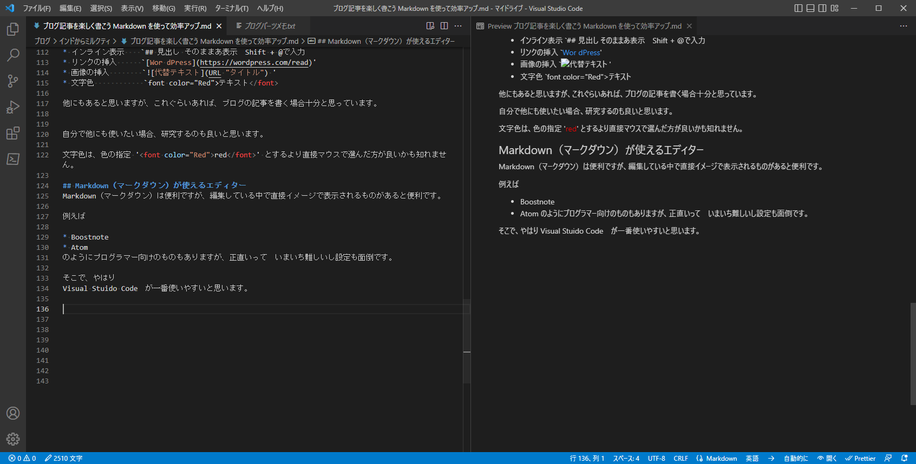Open the Explorer view in activity bar
Viewport: 916px width, 464px height.
click(13, 29)
